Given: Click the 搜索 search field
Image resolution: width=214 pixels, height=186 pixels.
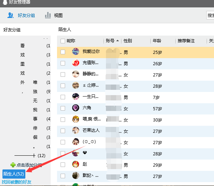Looking at the screenshot, I should (210, 15).
